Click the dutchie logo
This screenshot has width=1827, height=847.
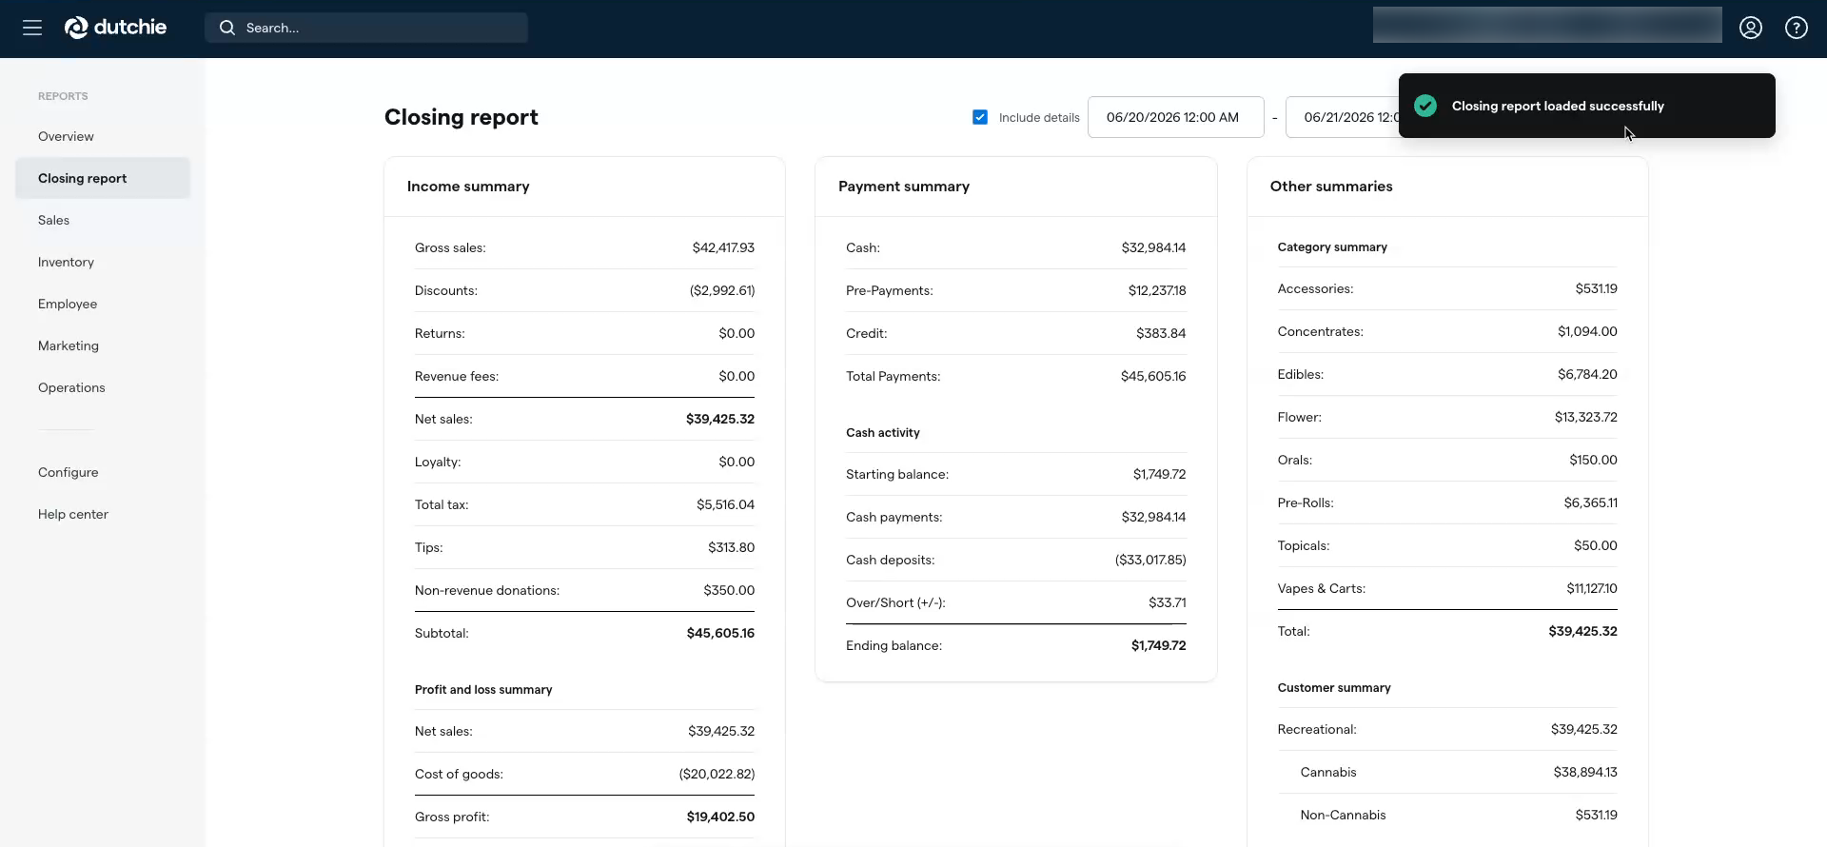pyautogui.click(x=115, y=28)
